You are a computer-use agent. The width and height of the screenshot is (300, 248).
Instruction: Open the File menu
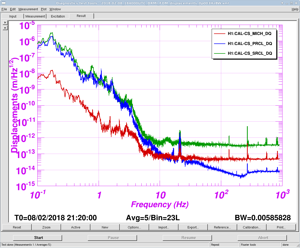4,9
